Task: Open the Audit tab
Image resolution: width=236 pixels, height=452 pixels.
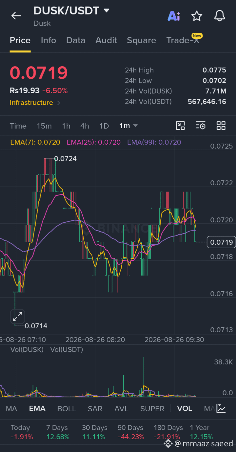Action: coord(106,40)
